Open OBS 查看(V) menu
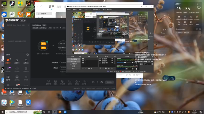Viewport: 204px width, 114px height. click(x=81, y=9)
